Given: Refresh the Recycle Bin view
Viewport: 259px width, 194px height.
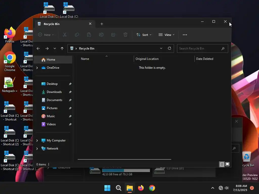Looking at the screenshot, I should [169, 48].
